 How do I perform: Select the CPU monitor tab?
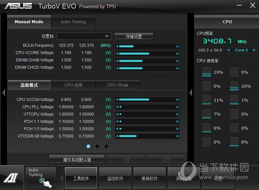227,22
